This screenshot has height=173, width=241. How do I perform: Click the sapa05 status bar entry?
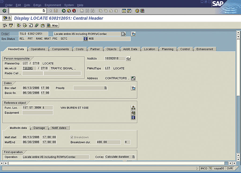click(219, 168)
